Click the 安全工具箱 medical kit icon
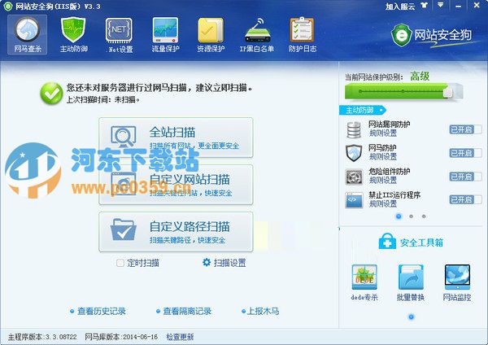Image resolution: width=488 pixels, height=345 pixels. click(387, 242)
